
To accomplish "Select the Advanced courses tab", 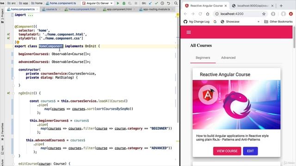I will click(x=228, y=58).
